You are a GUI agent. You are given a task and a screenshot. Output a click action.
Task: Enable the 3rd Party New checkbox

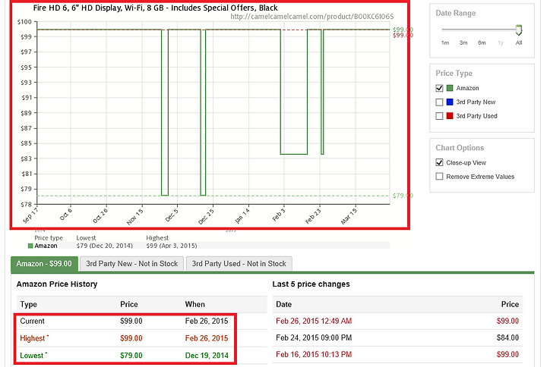point(439,102)
